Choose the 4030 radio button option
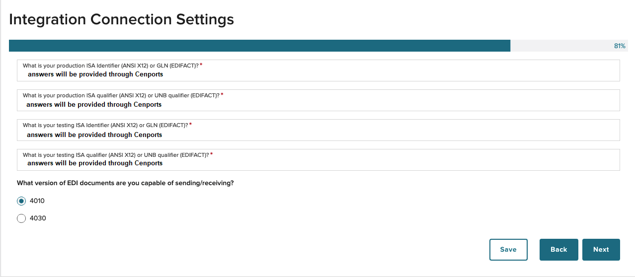635x277 pixels. pos(21,218)
